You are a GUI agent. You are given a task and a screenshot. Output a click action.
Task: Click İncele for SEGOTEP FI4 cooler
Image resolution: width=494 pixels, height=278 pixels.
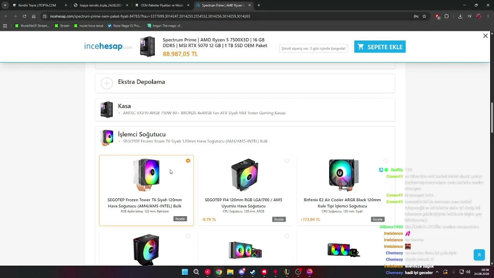coord(279,219)
